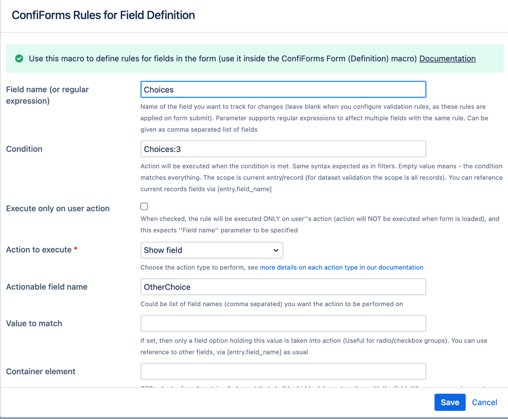Click the 'Field name (or regular expression)' label

point(47,95)
